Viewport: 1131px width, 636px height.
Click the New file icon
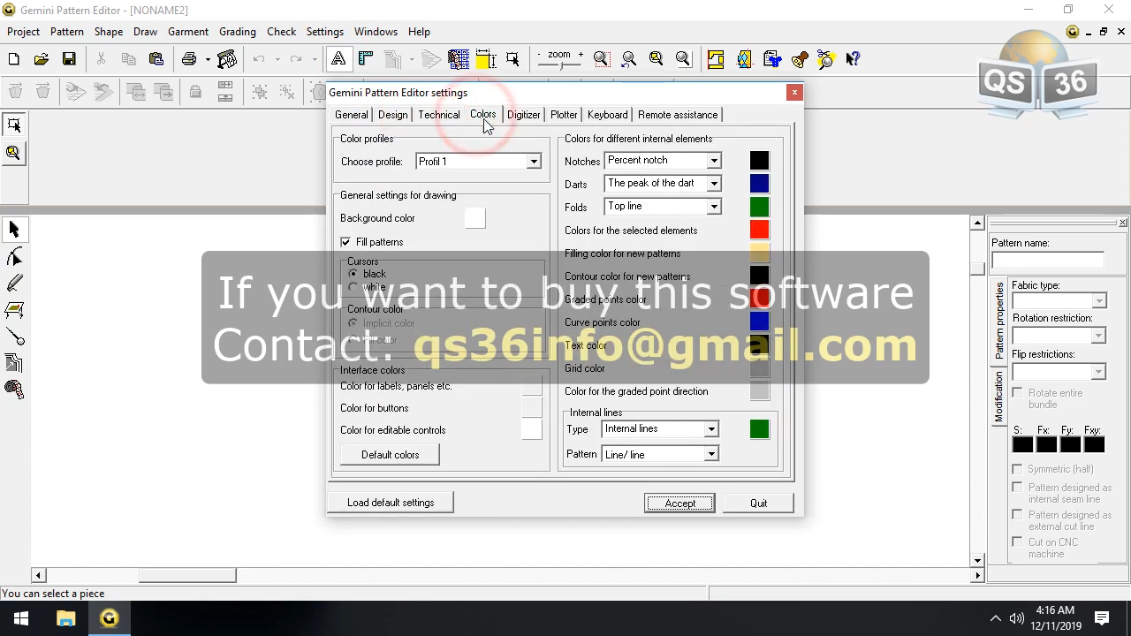tap(13, 59)
